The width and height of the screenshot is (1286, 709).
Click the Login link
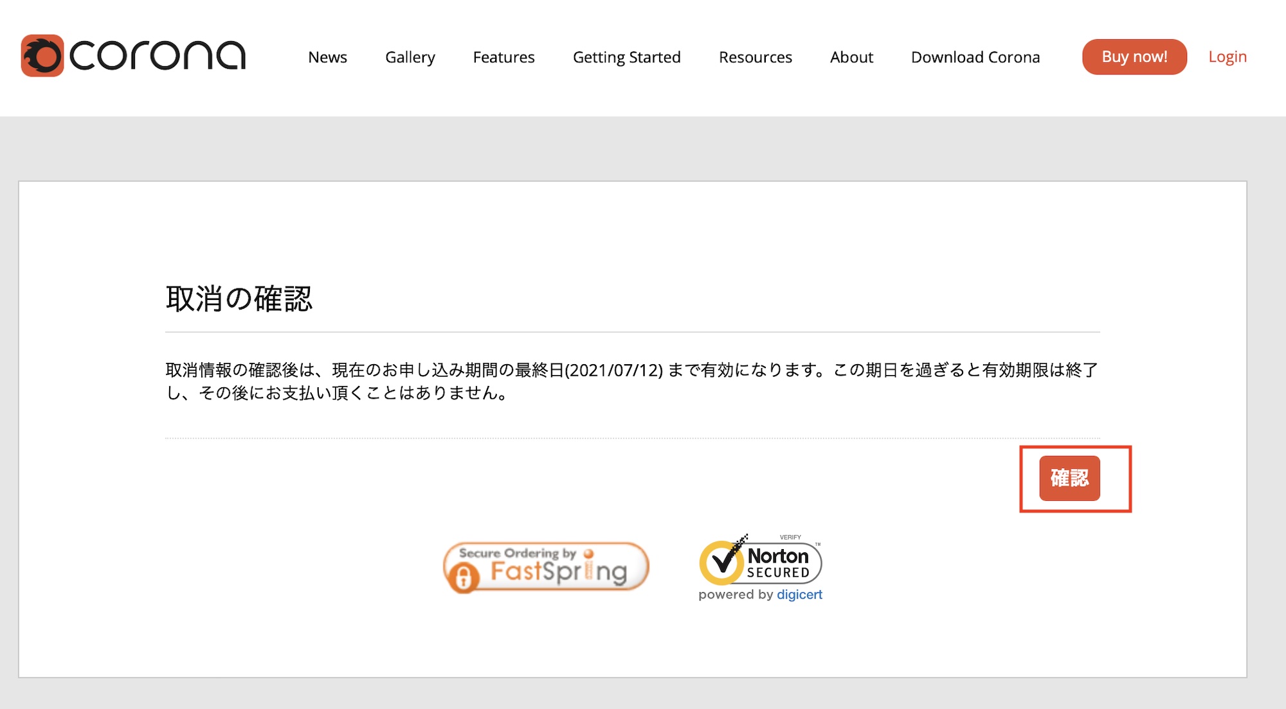click(1227, 57)
